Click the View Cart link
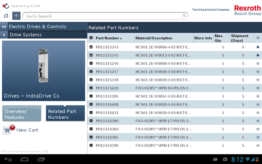The width and height of the screenshot is (262, 164). pos(27,130)
